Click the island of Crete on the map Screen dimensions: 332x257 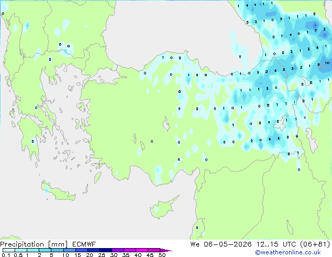(58, 191)
